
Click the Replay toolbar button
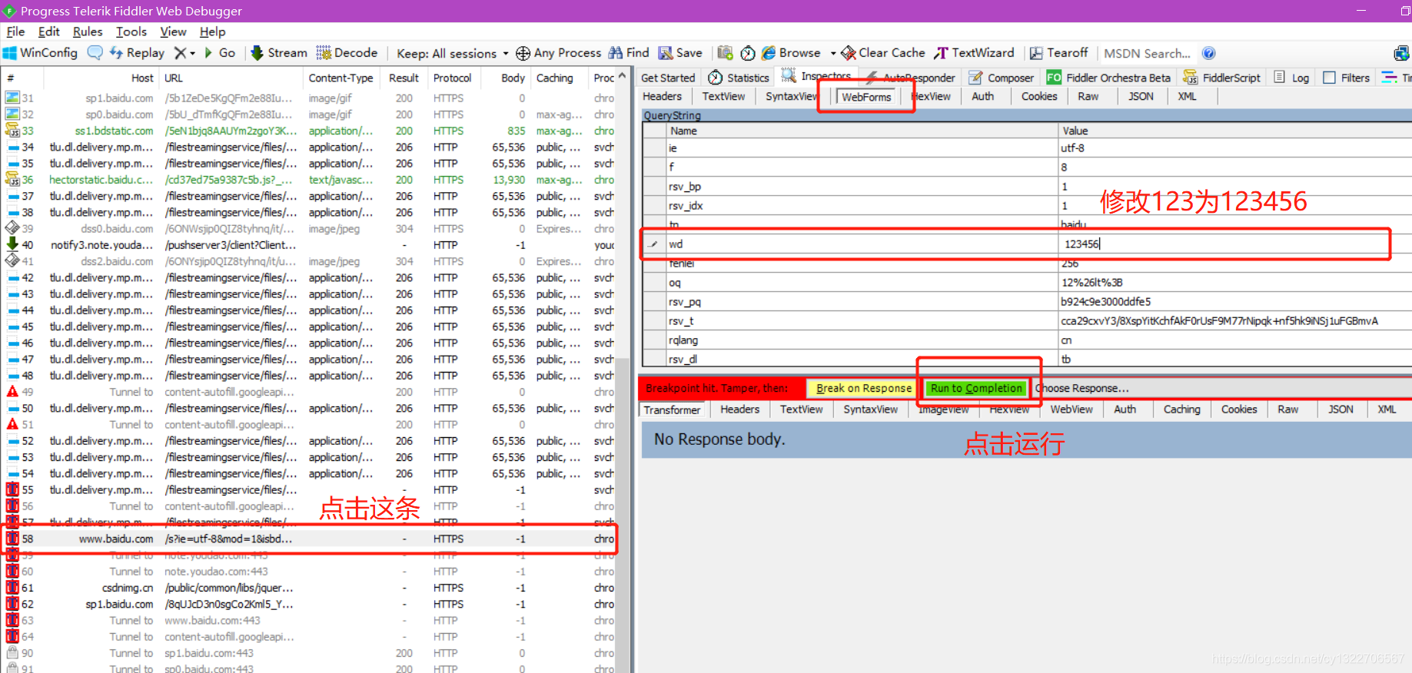coord(137,53)
